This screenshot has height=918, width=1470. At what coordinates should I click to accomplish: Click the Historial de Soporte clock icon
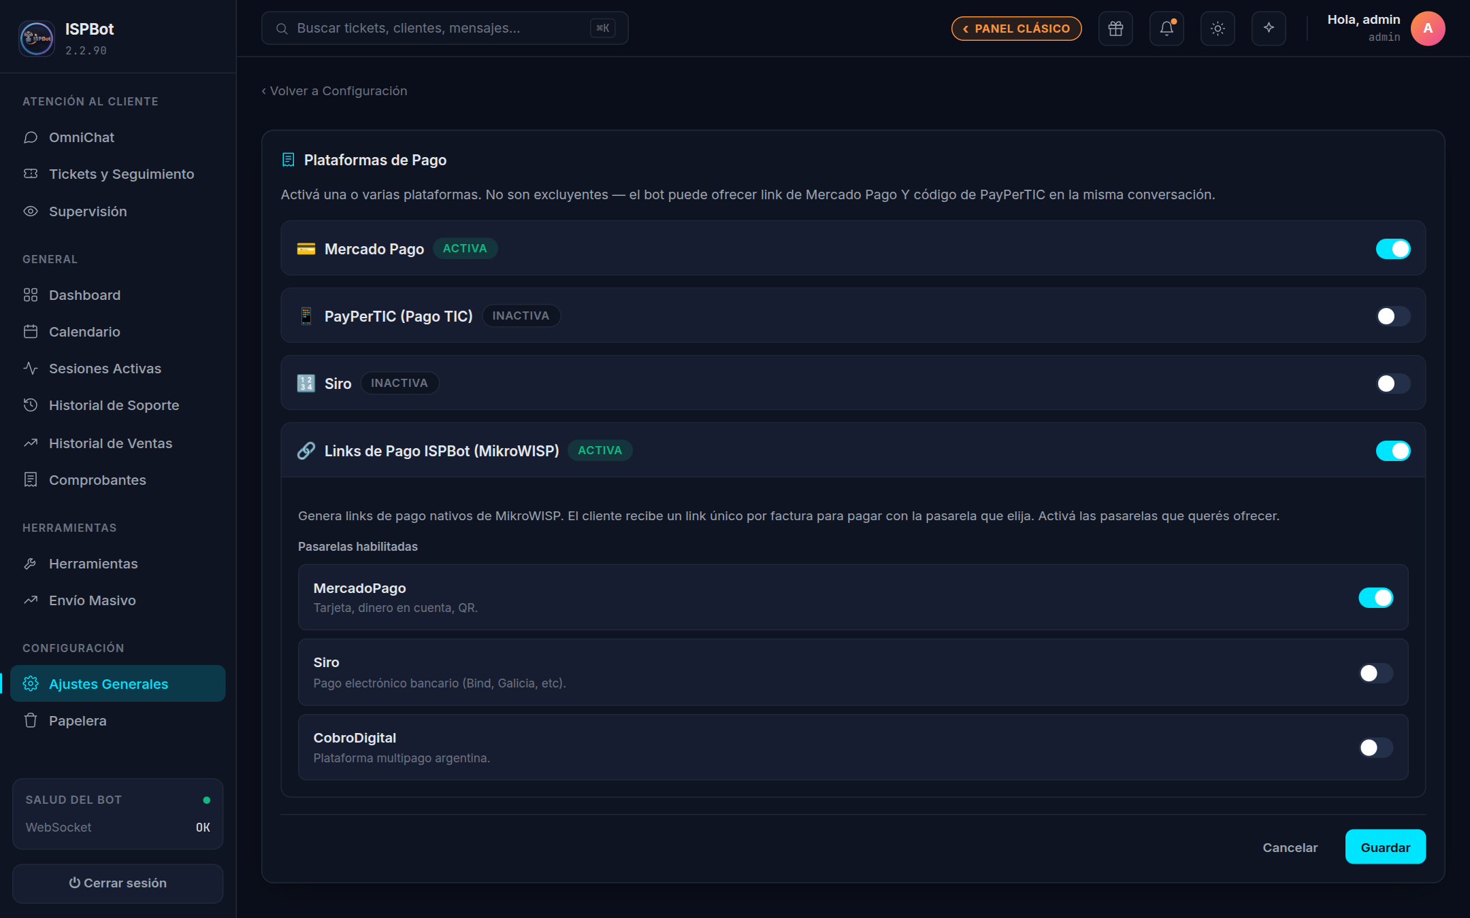pos(31,405)
